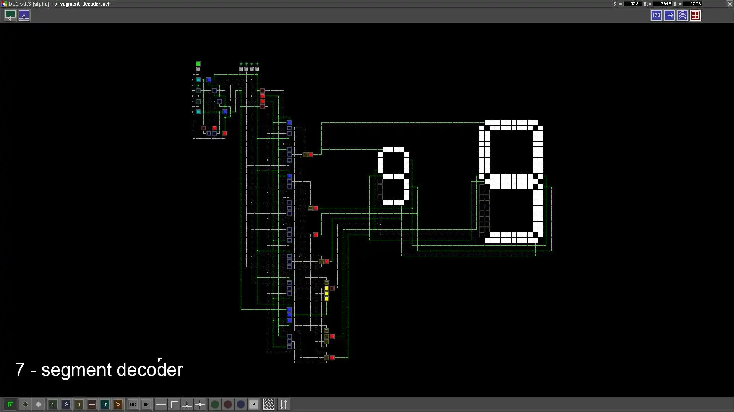
Task: Click the blue stacked chevrons icon
Action: (x=682, y=16)
